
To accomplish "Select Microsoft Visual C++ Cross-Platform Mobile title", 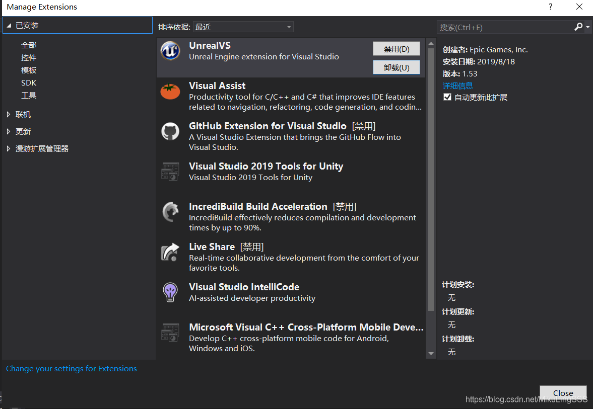I will (306, 327).
